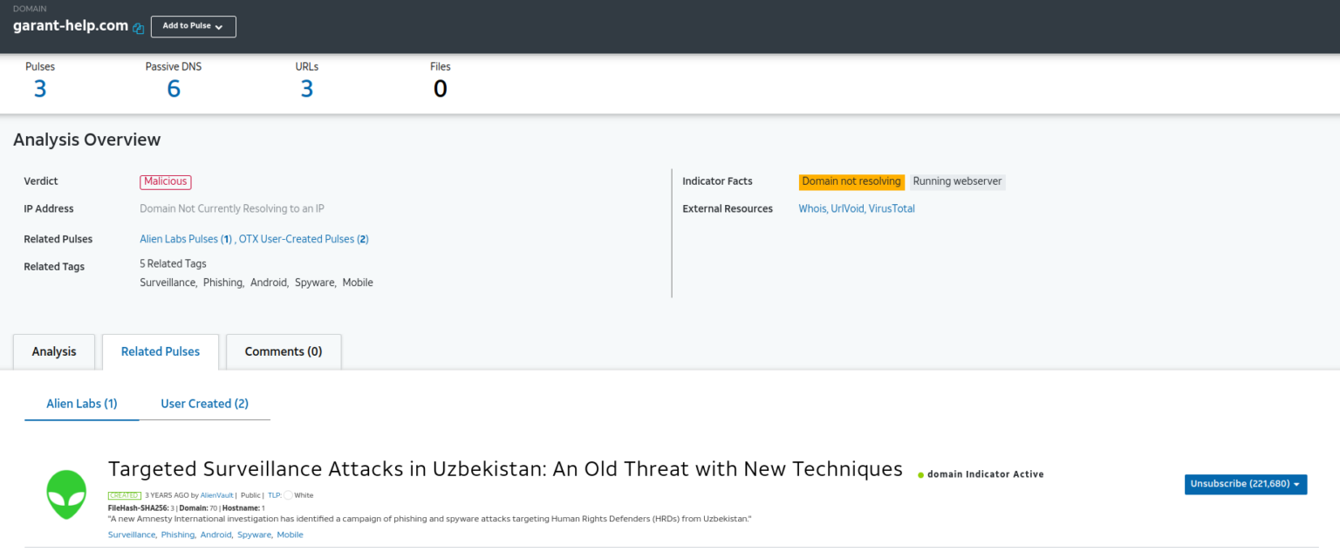The image size is (1340, 552).
Task: Click the Running webserver badge
Action: (x=957, y=181)
